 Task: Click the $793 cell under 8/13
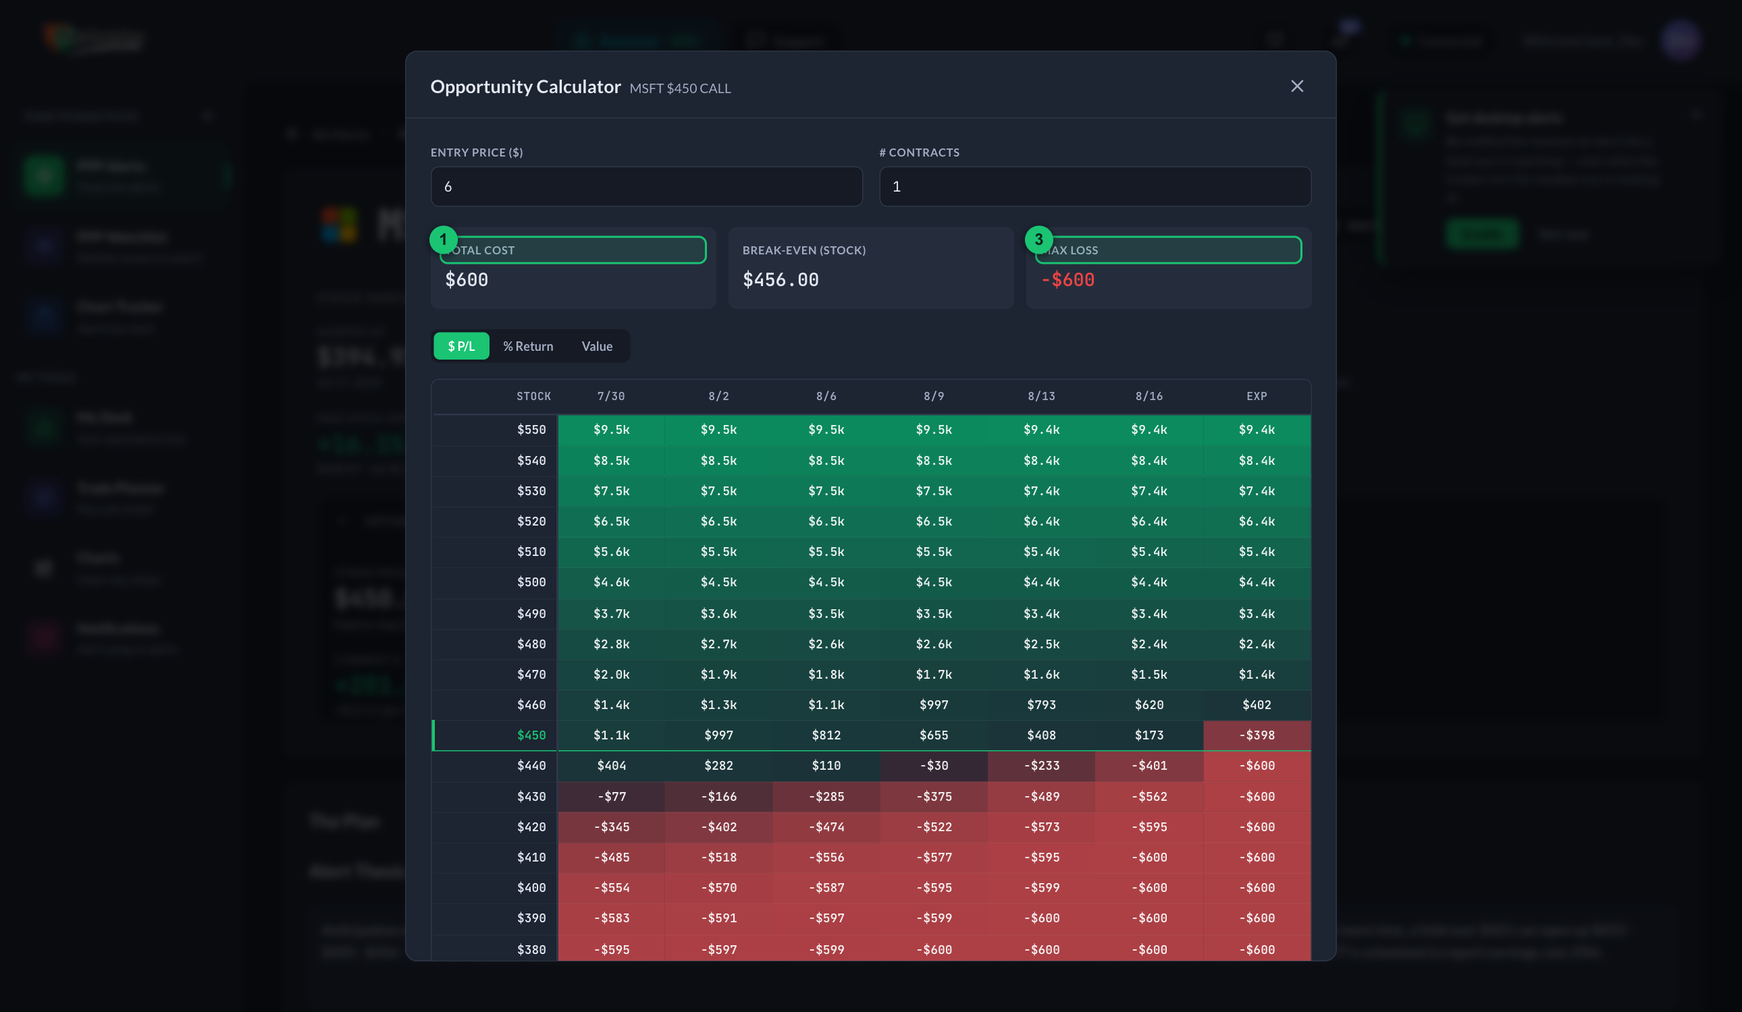(1041, 704)
